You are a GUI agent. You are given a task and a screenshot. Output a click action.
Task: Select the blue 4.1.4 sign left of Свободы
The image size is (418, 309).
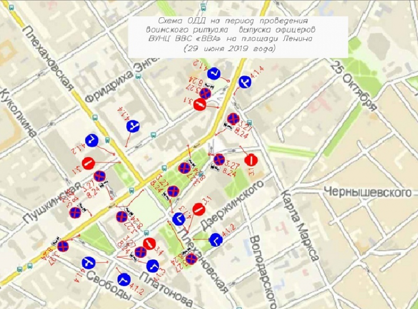point(89,263)
